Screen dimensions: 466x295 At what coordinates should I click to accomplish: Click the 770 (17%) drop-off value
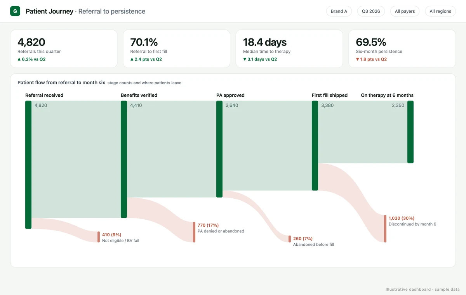(208, 225)
